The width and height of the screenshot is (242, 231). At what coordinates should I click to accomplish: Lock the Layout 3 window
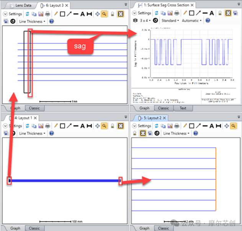(112, 14)
